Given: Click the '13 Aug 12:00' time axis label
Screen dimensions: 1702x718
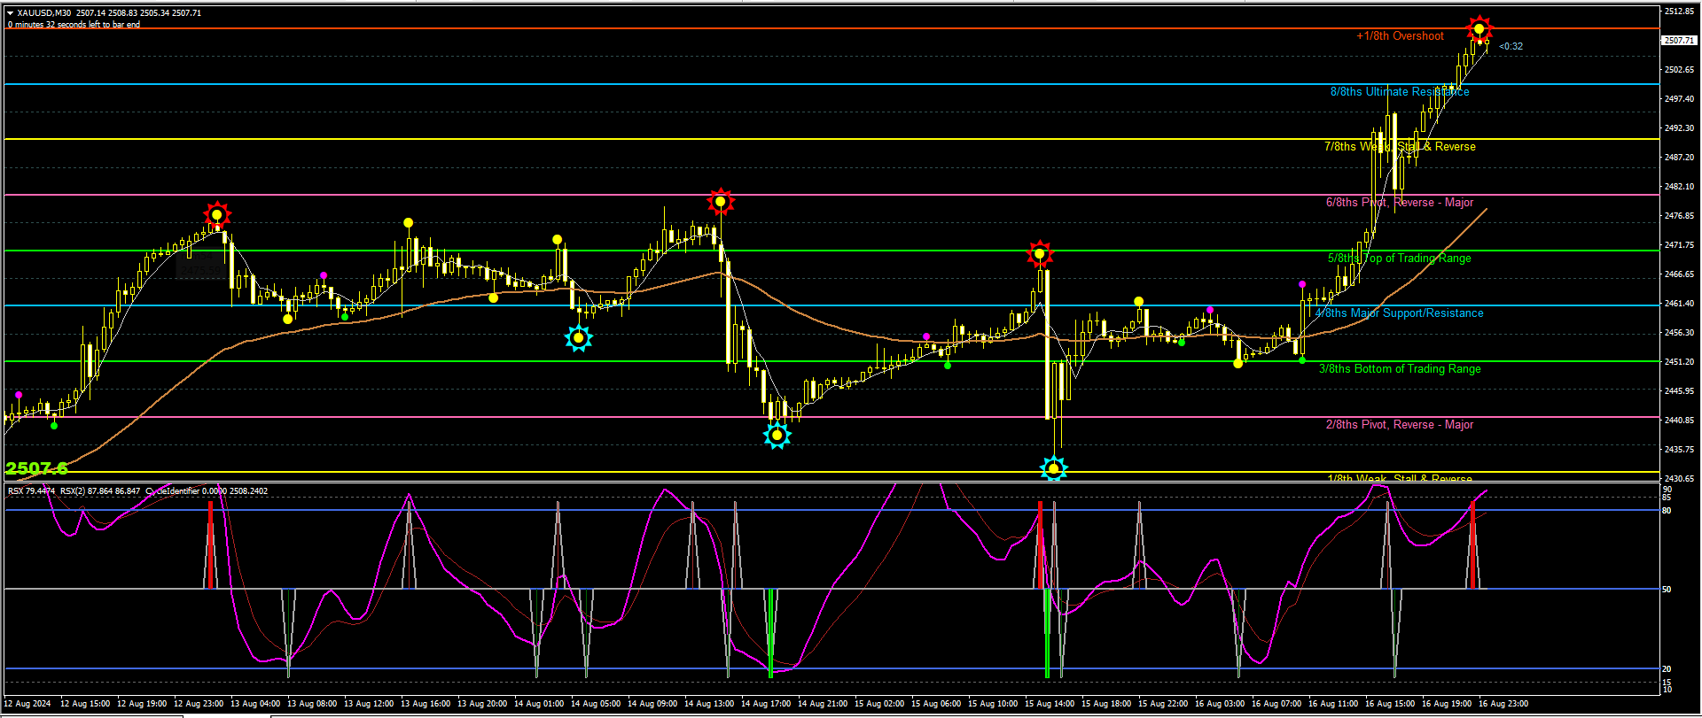Looking at the screenshot, I should tap(369, 704).
